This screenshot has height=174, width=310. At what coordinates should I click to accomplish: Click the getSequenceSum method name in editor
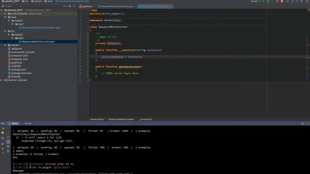click(x=129, y=67)
